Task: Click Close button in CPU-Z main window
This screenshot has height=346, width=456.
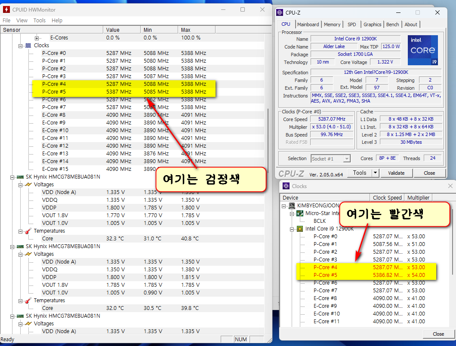Action: [x=429, y=173]
